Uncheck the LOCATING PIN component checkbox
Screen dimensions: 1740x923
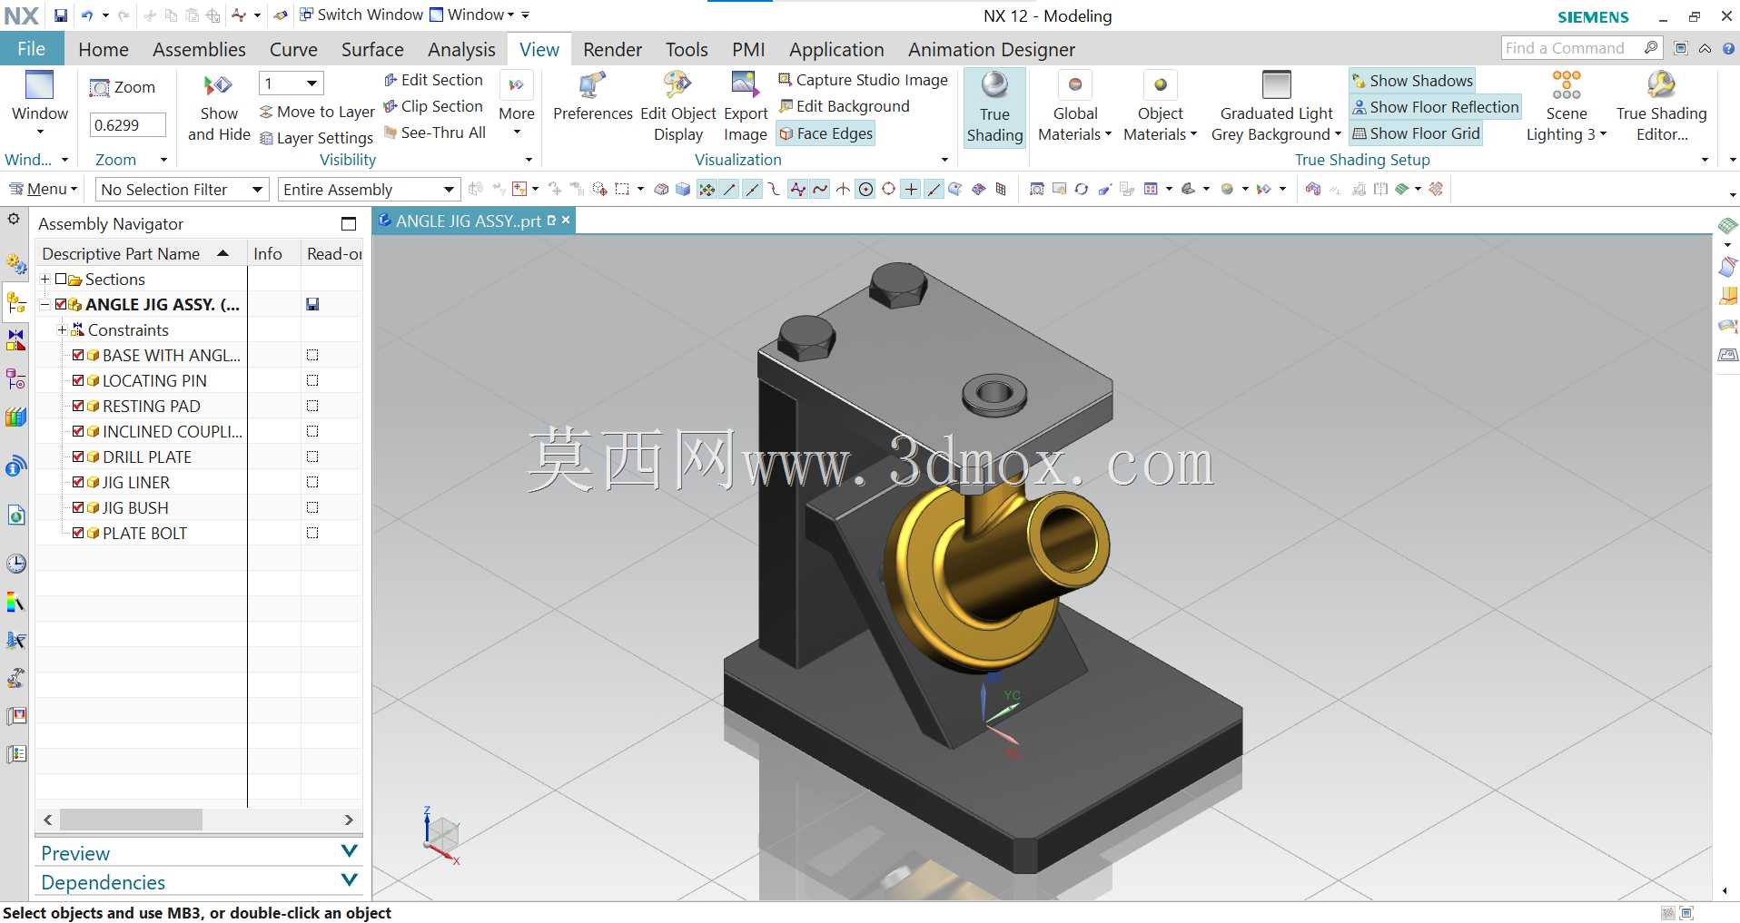[x=78, y=380]
